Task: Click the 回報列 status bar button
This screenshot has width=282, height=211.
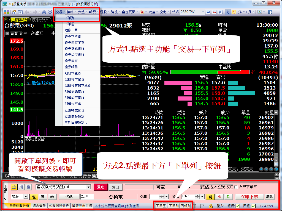Action: [186, 206]
